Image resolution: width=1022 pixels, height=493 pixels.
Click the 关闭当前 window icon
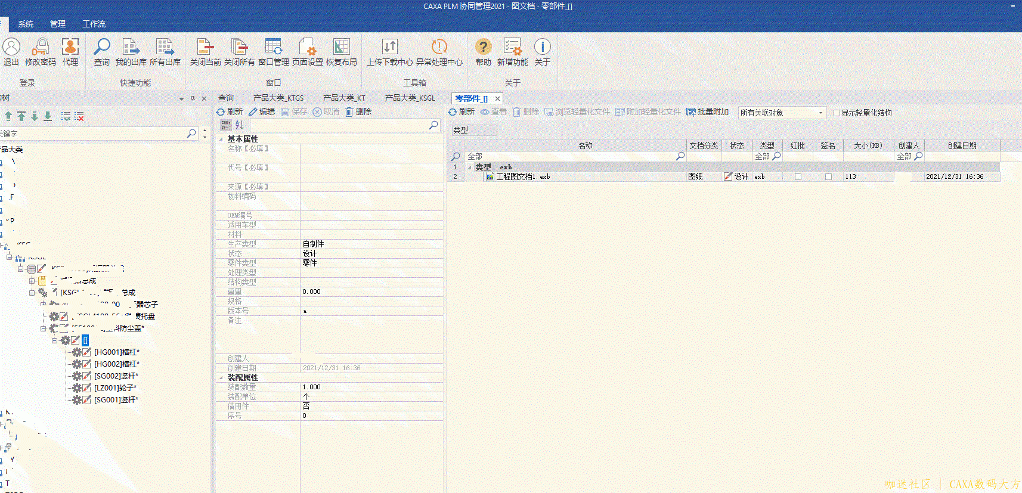(205, 48)
